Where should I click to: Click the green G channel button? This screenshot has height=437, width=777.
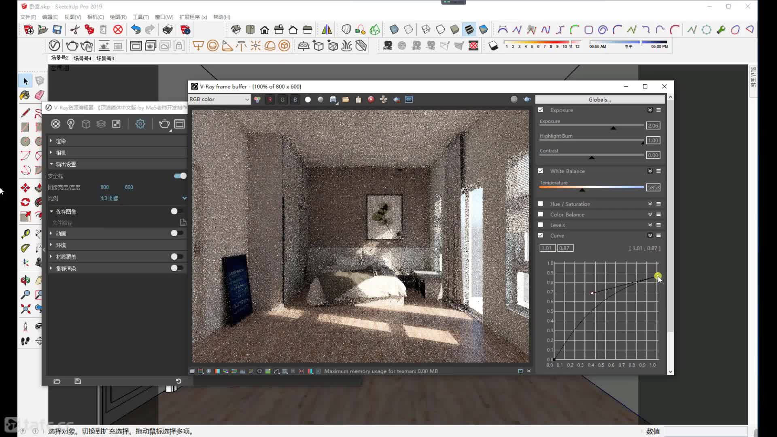pos(282,100)
